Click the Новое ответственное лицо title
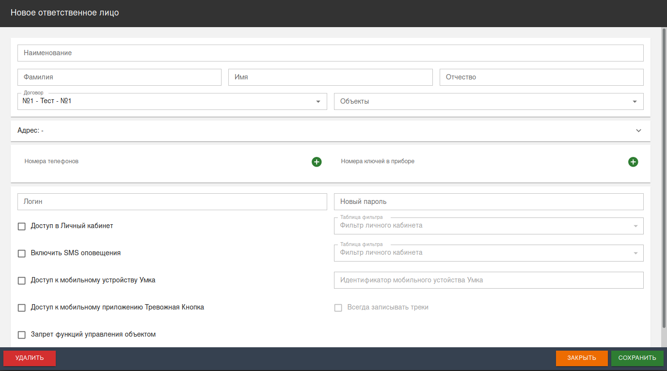667x371 pixels. pyautogui.click(x=64, y=13)
